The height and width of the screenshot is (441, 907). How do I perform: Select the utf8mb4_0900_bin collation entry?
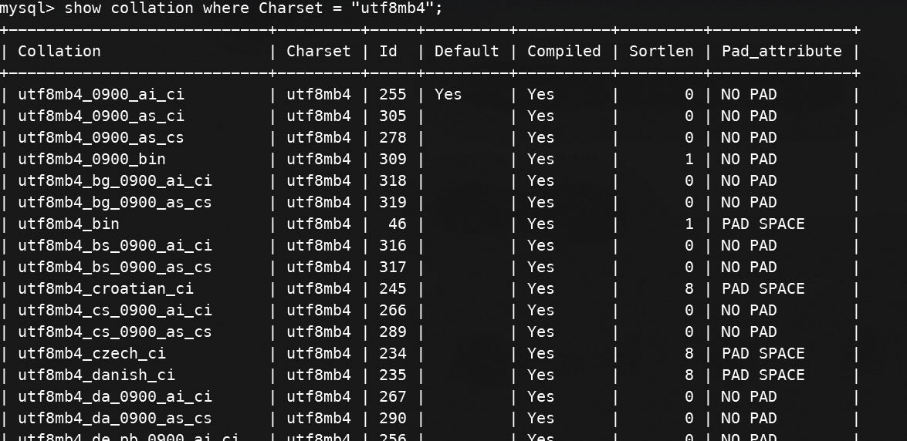pyautogui.click(x=92, y=159)
